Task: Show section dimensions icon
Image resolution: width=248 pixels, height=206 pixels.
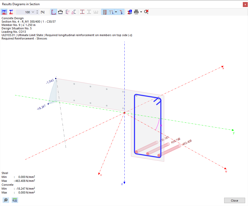Action: coord(60,12)
